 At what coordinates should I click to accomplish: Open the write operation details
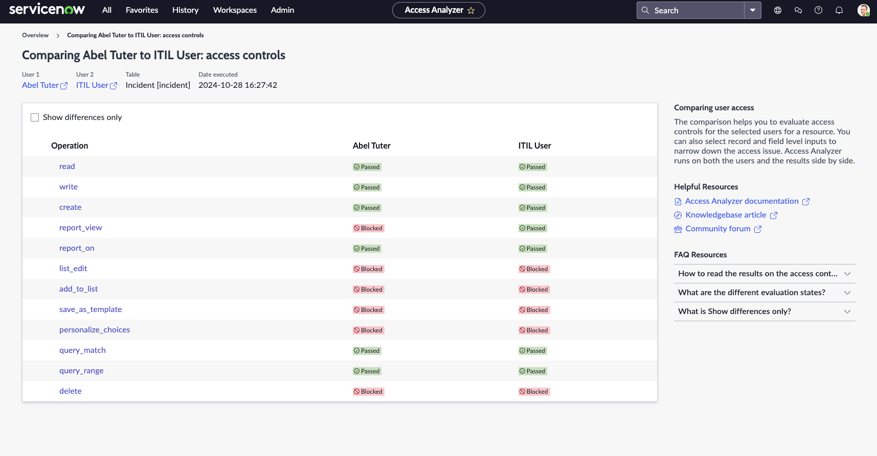click(69, 187)
